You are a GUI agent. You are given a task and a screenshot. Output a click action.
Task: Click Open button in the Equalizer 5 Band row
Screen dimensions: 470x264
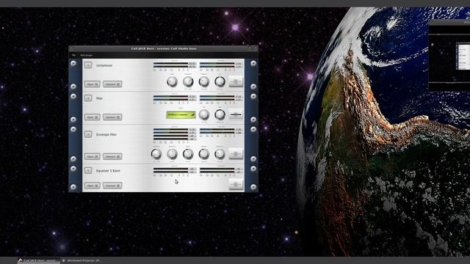coord(92,186)
